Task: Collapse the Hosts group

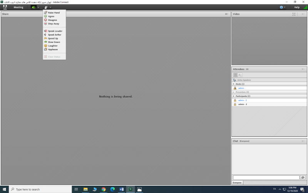Action: click(233, 84)
